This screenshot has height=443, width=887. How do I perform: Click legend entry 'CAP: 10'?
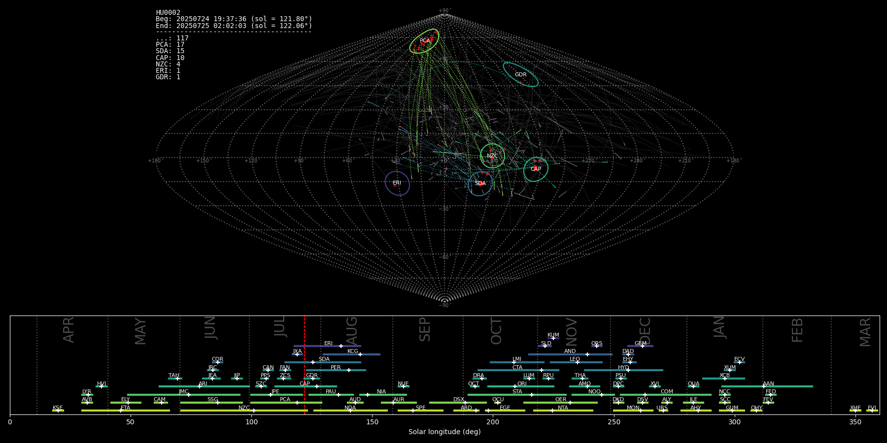[x=170, y=58]
